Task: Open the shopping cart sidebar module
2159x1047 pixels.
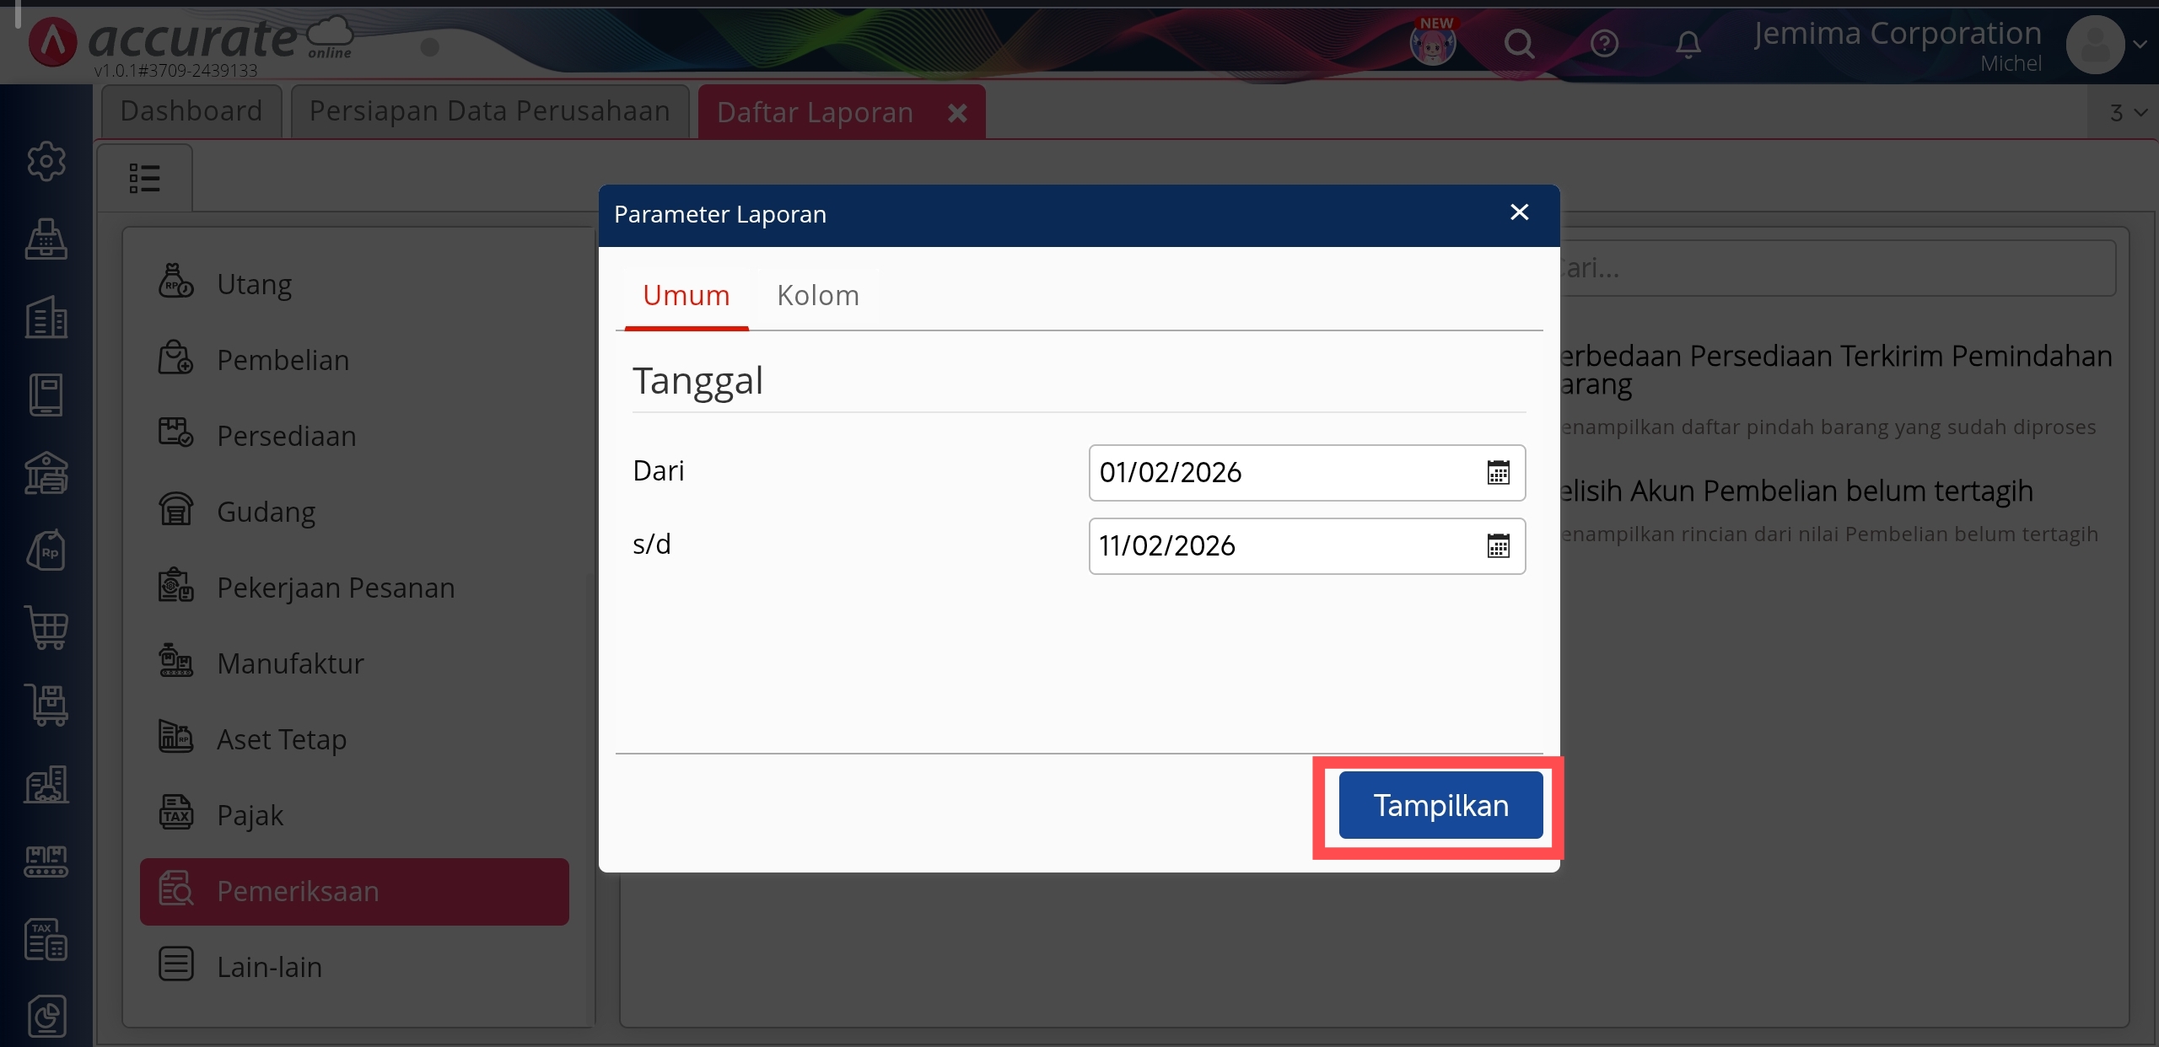Action: 46,627
